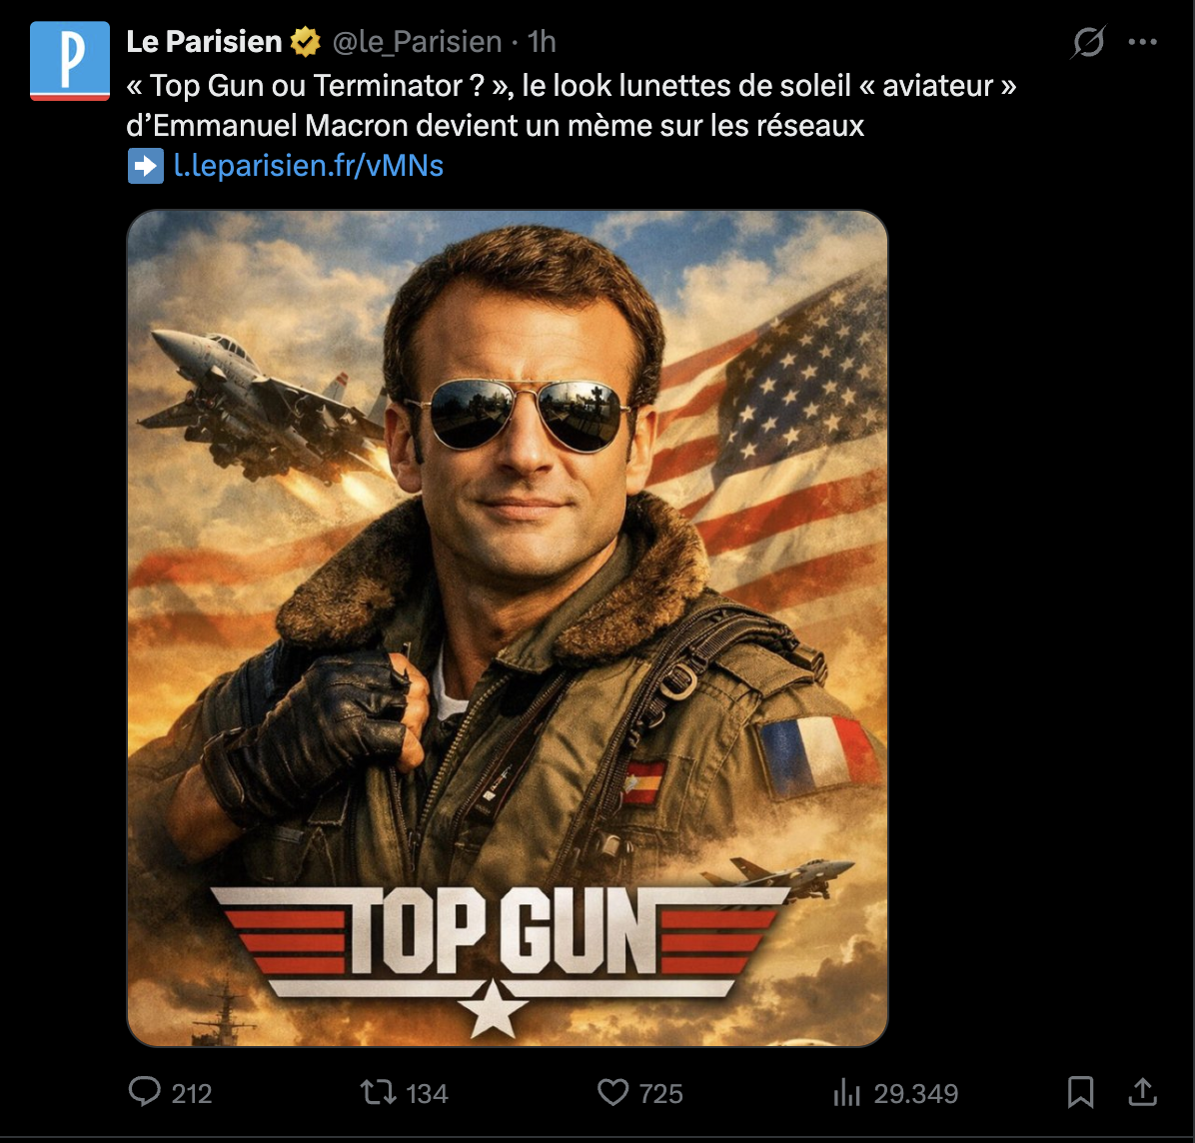Click the Grok slashed-circle icon
The image size is (1195, 1143).
pos(1088,42)
